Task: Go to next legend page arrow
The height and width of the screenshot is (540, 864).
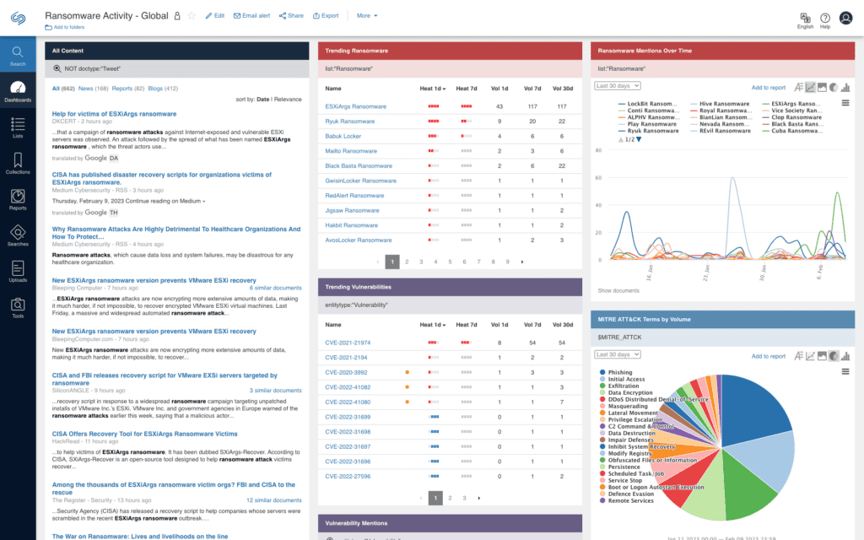Action: tap(639, 140)
